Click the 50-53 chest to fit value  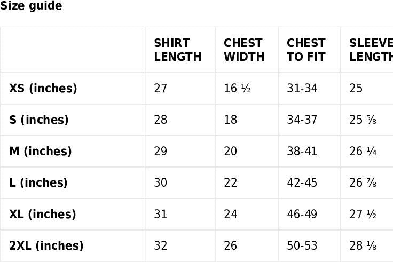point(302,245)
